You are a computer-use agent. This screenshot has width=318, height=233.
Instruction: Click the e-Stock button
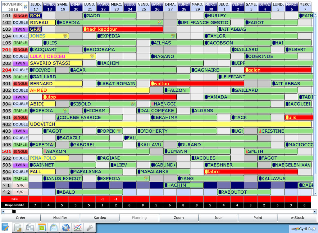tap(297, 218)
